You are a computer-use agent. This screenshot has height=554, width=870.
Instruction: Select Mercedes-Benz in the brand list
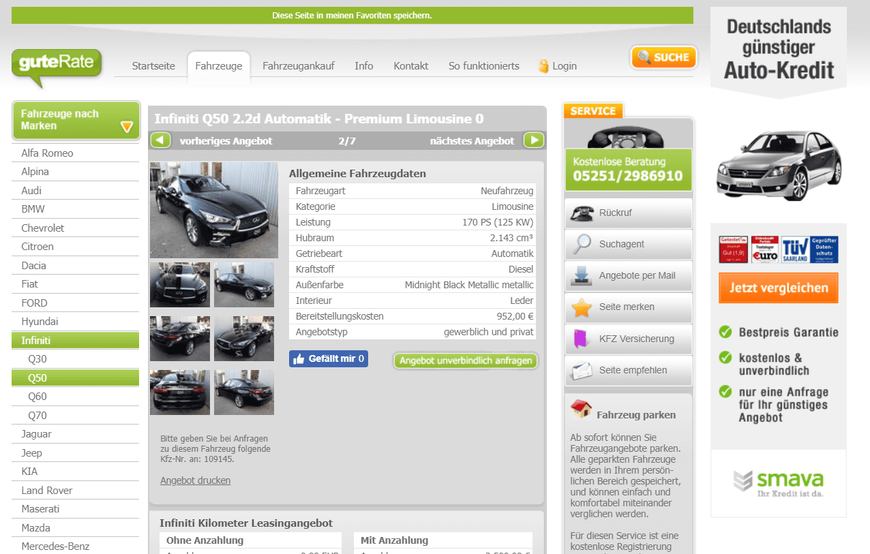(x=75, y=547)
